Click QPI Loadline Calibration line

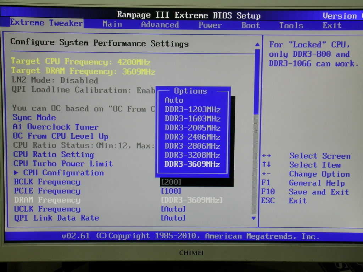click(x=83, y=90)
